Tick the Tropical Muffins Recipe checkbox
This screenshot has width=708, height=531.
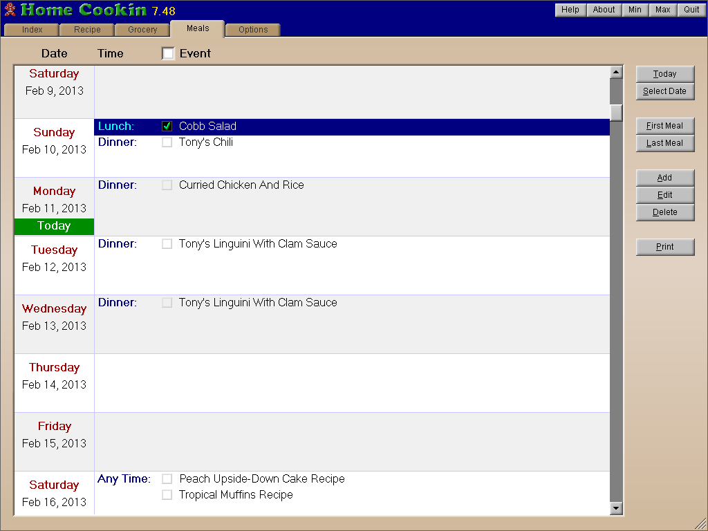(167, 495)
